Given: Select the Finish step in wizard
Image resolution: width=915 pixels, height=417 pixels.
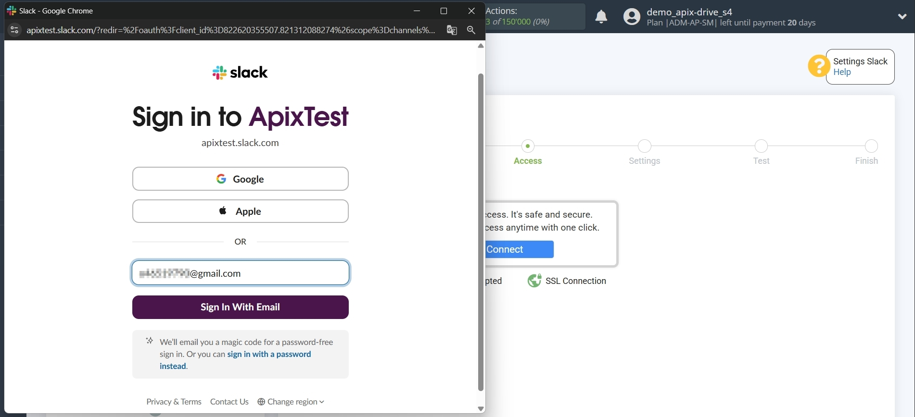Looking at the screenshot, I should [871, 146].
